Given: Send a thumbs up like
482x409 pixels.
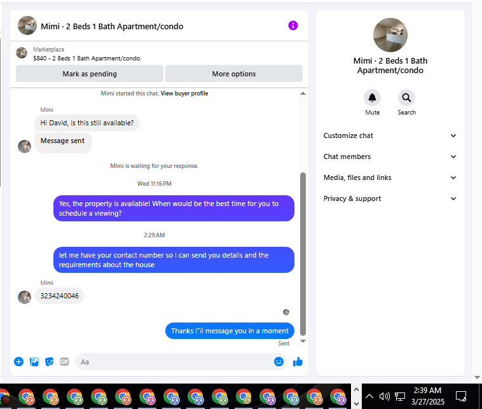Looking at the screenshot, I should (298, 362).
